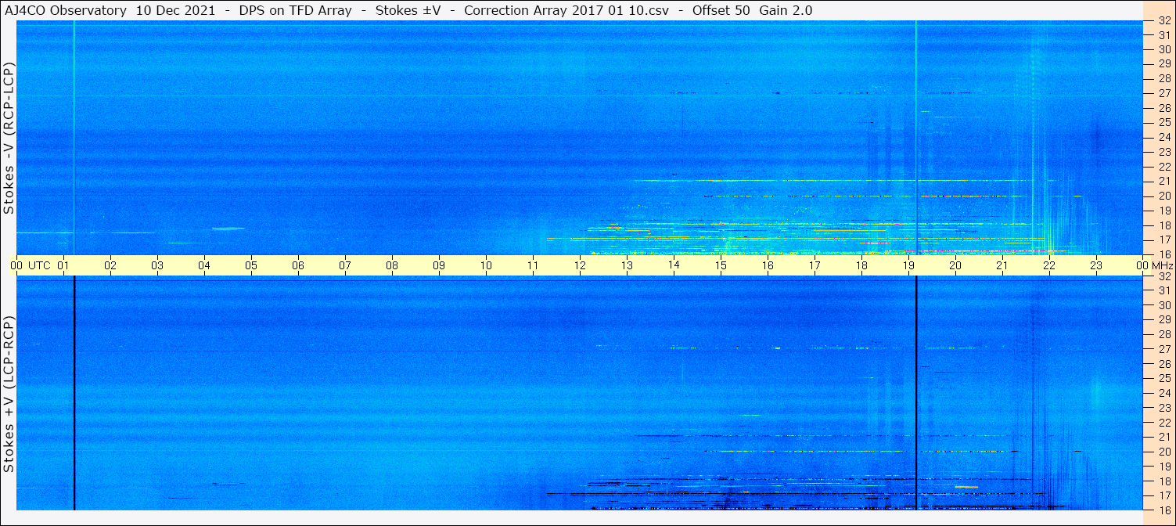Click 19 MHz label in Stokes +V panel
Image resolution: width=1176 pixels, height=526 pixels.
(x=1164, y=467)
